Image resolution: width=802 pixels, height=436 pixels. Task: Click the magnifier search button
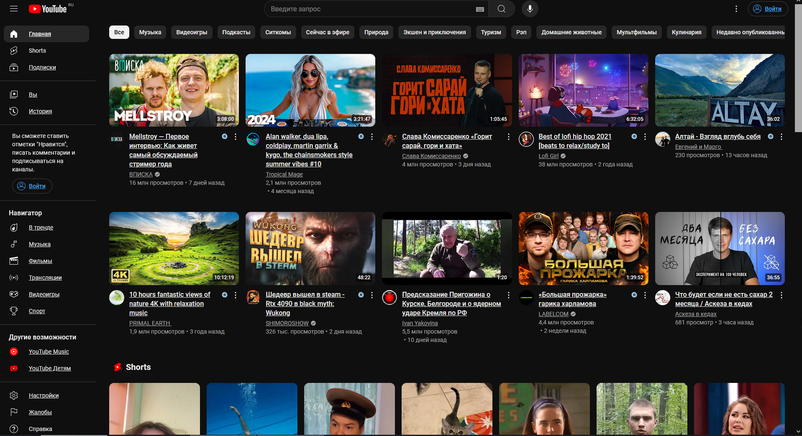[x=501, y=9]
